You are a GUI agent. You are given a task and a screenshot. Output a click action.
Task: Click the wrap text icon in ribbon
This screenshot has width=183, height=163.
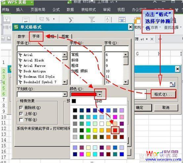coord(26,20)
